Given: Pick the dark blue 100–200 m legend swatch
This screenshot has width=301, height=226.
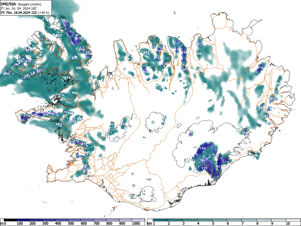Looking at the screenshot, I should point(23,220).
